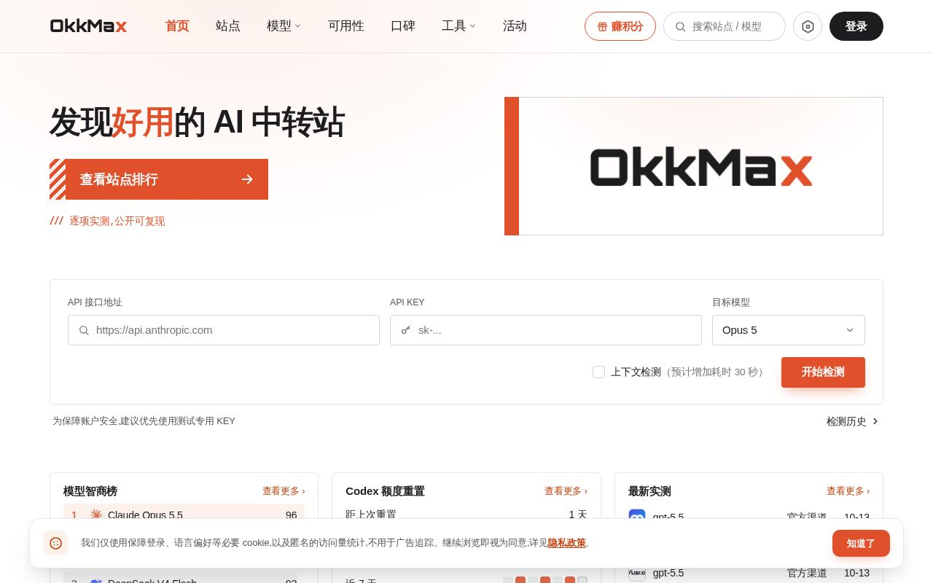Open the 隐私政策 link
The width and height of the screenshot is (933, 583).
click(567, 543)
